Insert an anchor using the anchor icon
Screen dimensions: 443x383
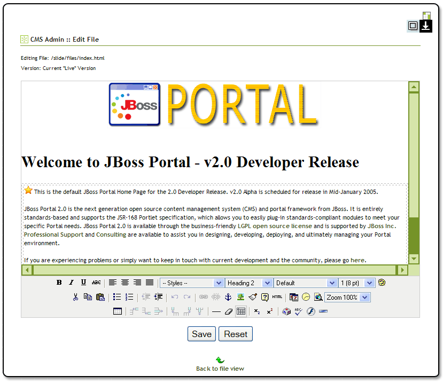coord(228,297)
